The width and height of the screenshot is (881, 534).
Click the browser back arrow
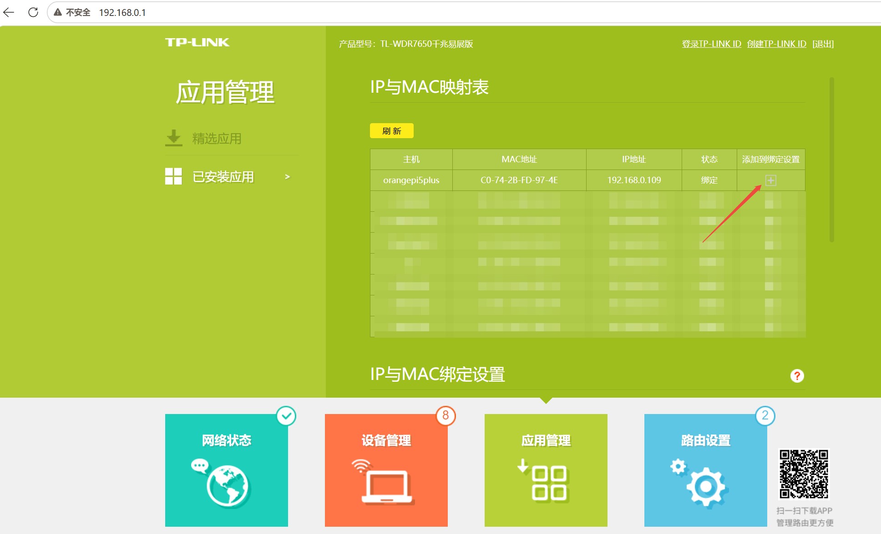point(9,12)
